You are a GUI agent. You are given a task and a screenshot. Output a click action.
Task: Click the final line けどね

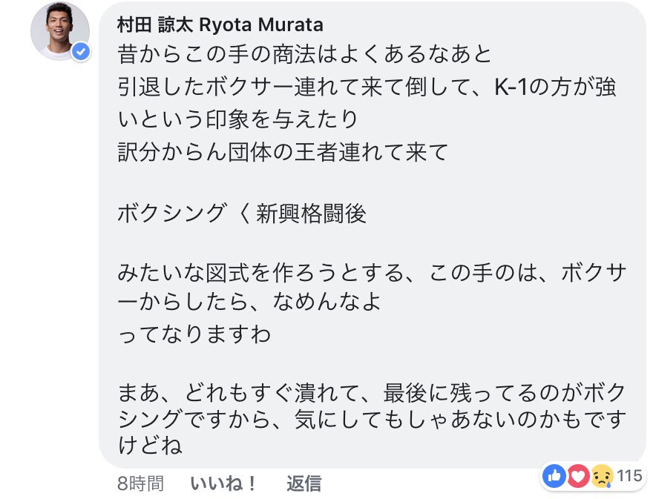click(x=150, y=445)
